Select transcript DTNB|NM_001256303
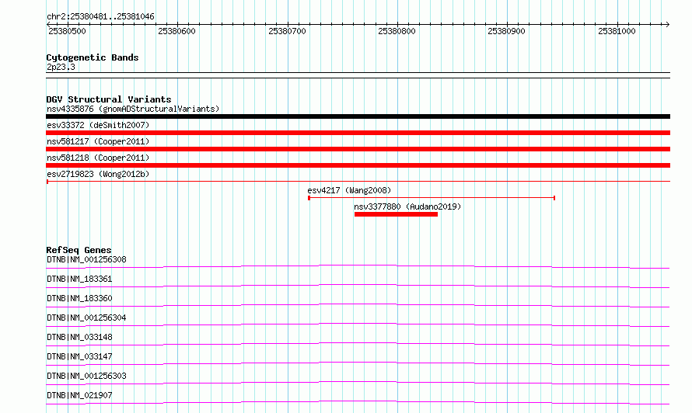Image resolution: width=692 pixels, height=413 pixels. tap(86, 376)
